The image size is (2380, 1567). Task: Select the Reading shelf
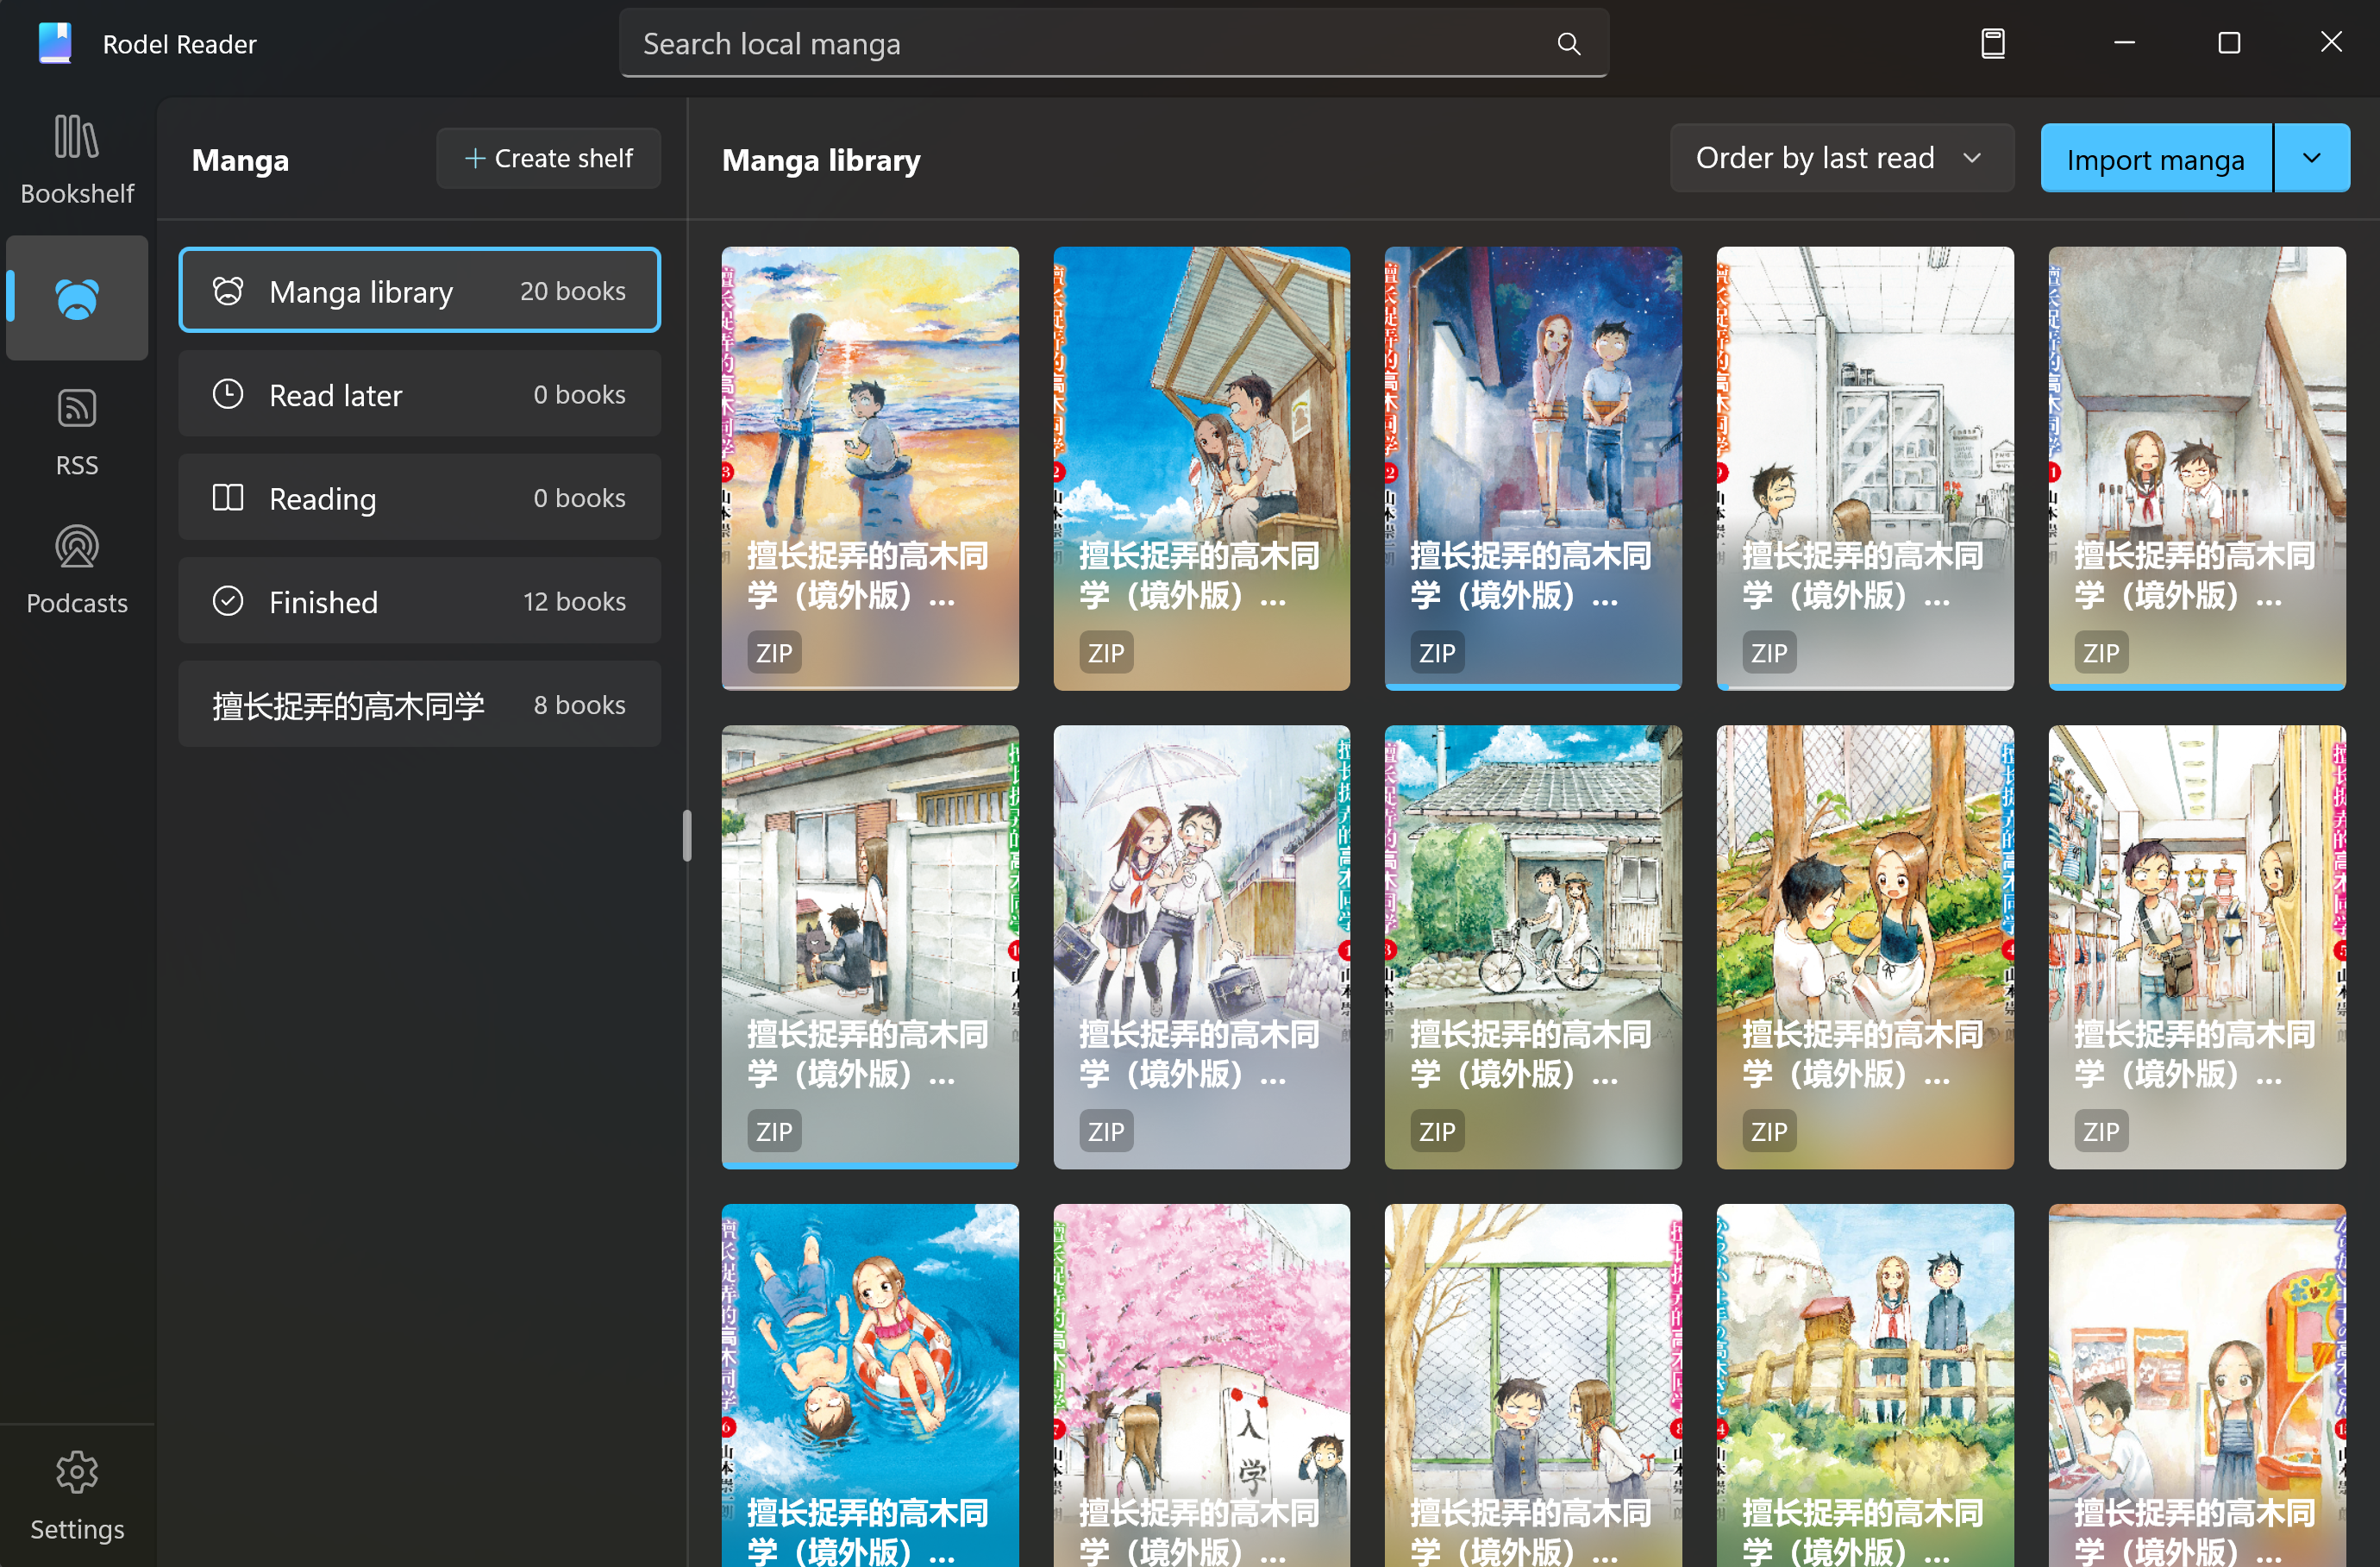(419, 498)
